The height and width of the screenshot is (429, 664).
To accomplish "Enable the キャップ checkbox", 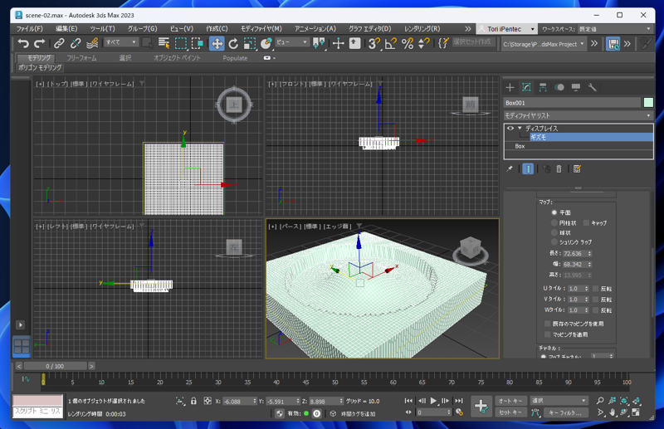I will pos(586,222).
